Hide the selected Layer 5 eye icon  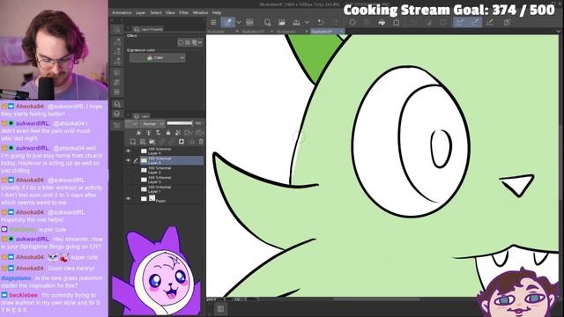(x=128, y=160)
